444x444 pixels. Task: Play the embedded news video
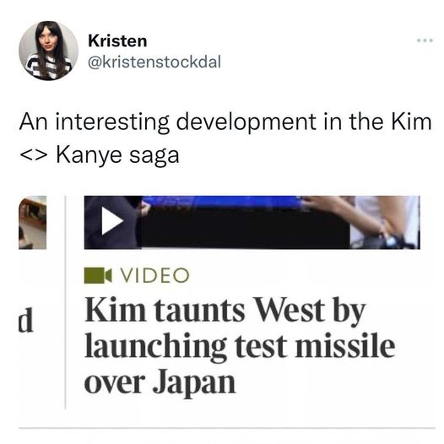point(112,221)
